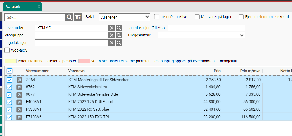Uncheck the row for item 9077
Image resolution: width=292 pixels, height=136 pixels.
[x=9, y=95]
